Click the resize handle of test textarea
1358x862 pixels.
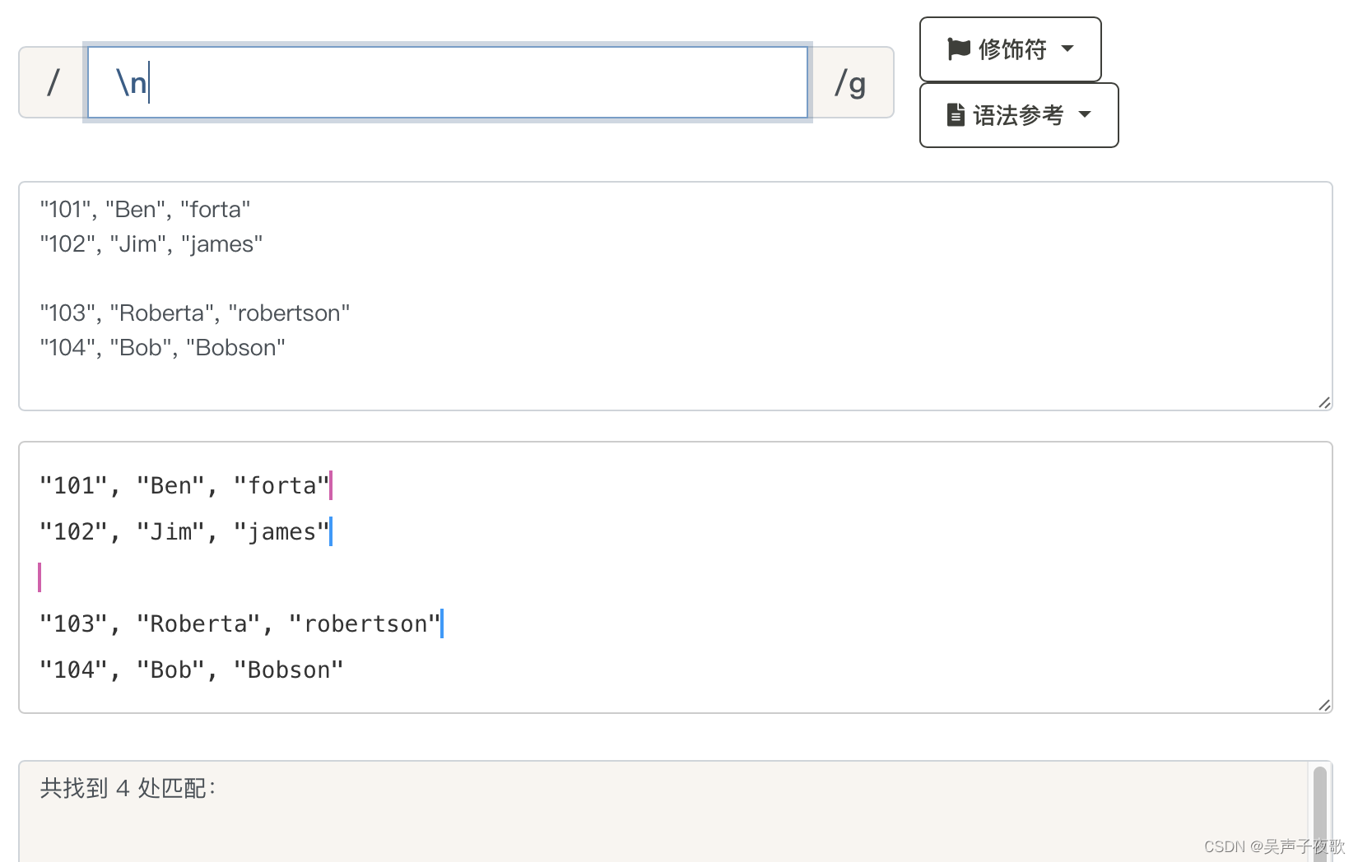pyautogui.click(x=1324, y=402)
